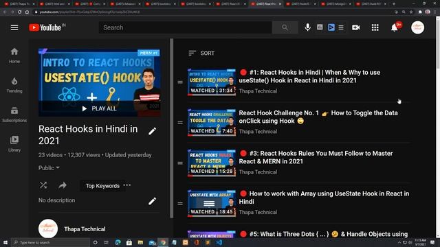Switch to the first browser tab
The image size is (440, 247).
click(x=20, y=4)
